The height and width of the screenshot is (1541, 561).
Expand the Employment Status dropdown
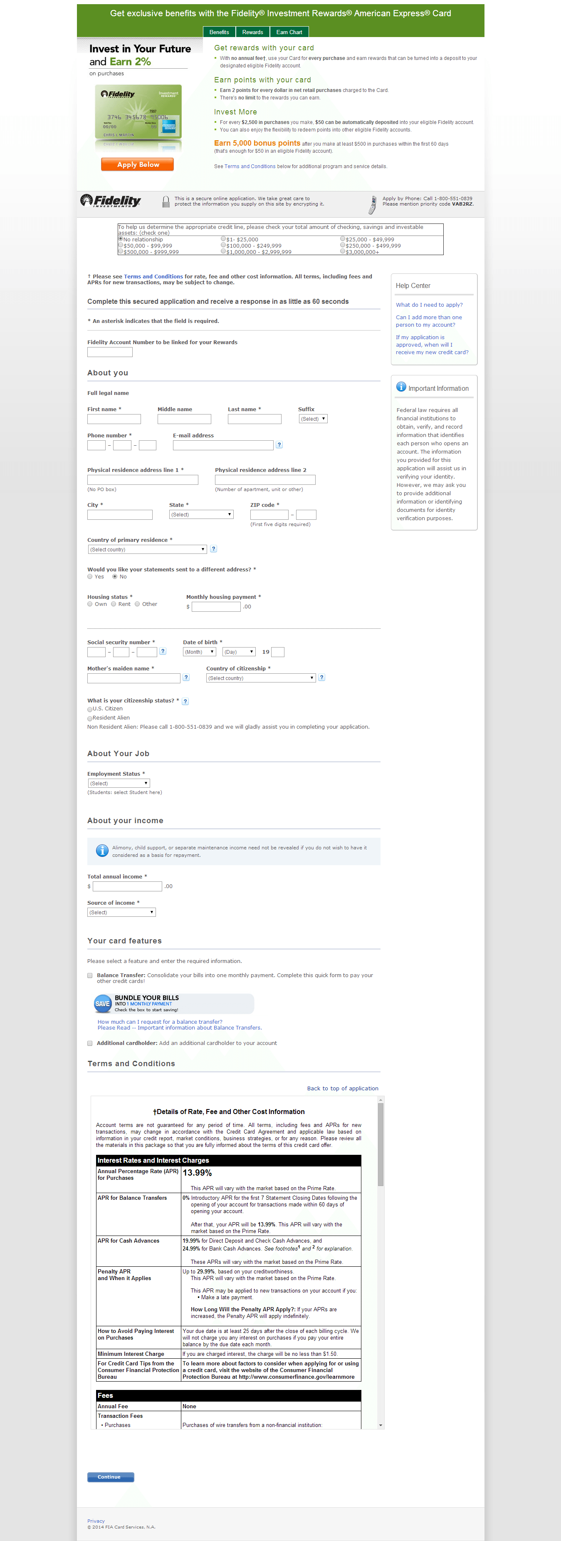pos(119,783)
